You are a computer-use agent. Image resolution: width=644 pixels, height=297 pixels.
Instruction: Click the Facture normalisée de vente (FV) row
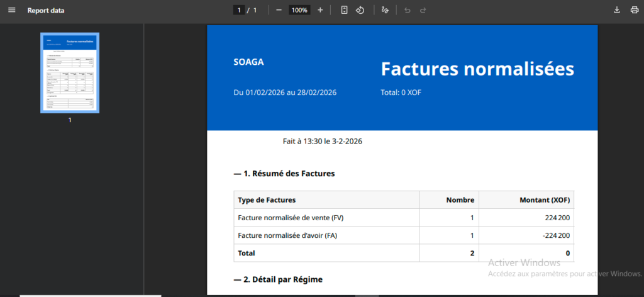click(x=291, y=218)
